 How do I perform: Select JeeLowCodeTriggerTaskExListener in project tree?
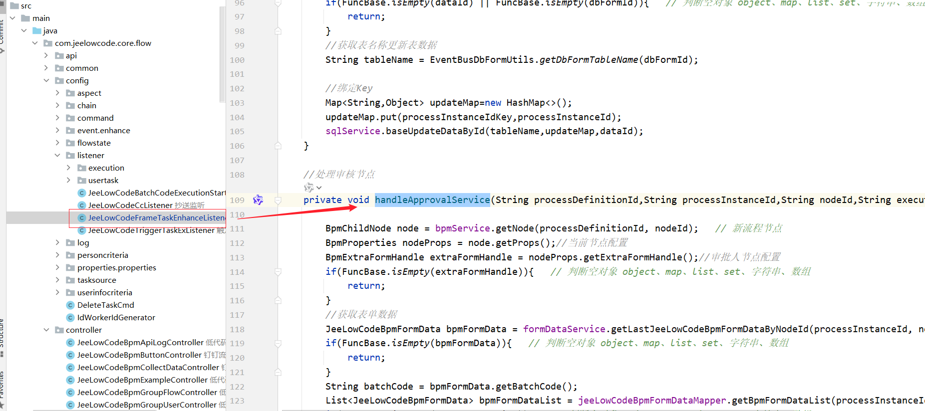point(151,230)
